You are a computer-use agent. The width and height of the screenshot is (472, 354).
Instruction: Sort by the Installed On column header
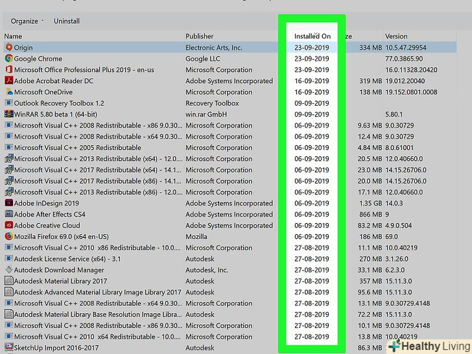pyautogui.click(x=312, y=36)
